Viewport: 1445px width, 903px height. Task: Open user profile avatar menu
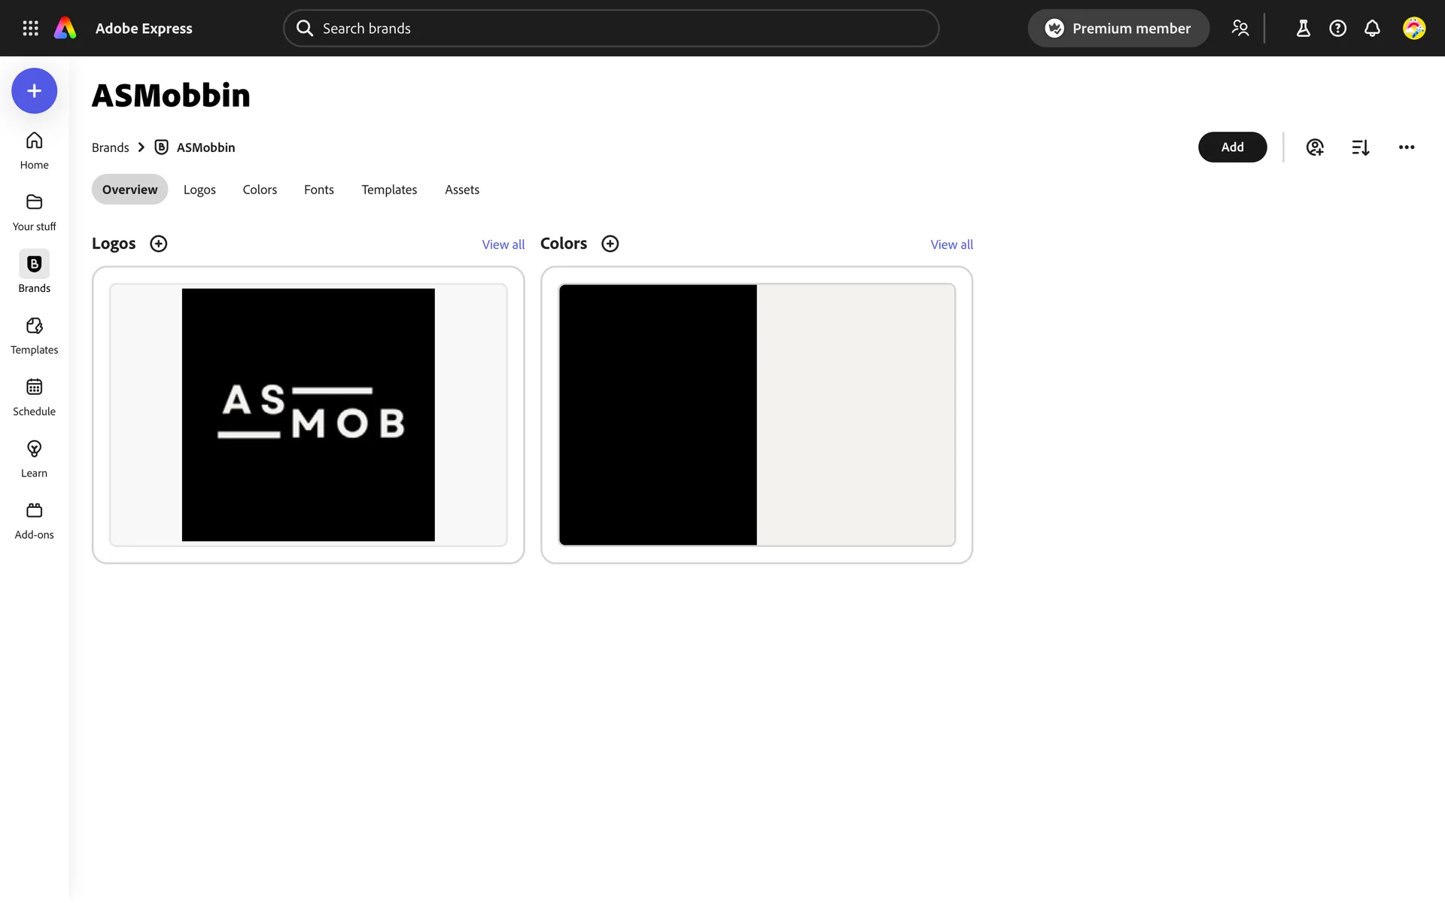click(1413, 29)
